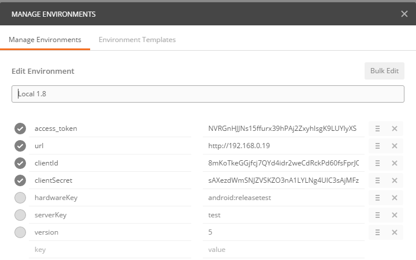Click the empty new key field
Viewport: 416px width, 260px height.
click(110, 250)
